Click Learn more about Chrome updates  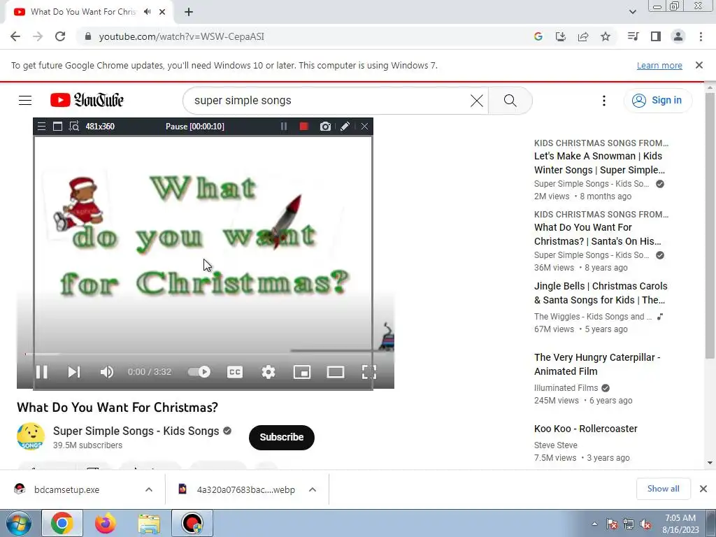pos(659,65)
